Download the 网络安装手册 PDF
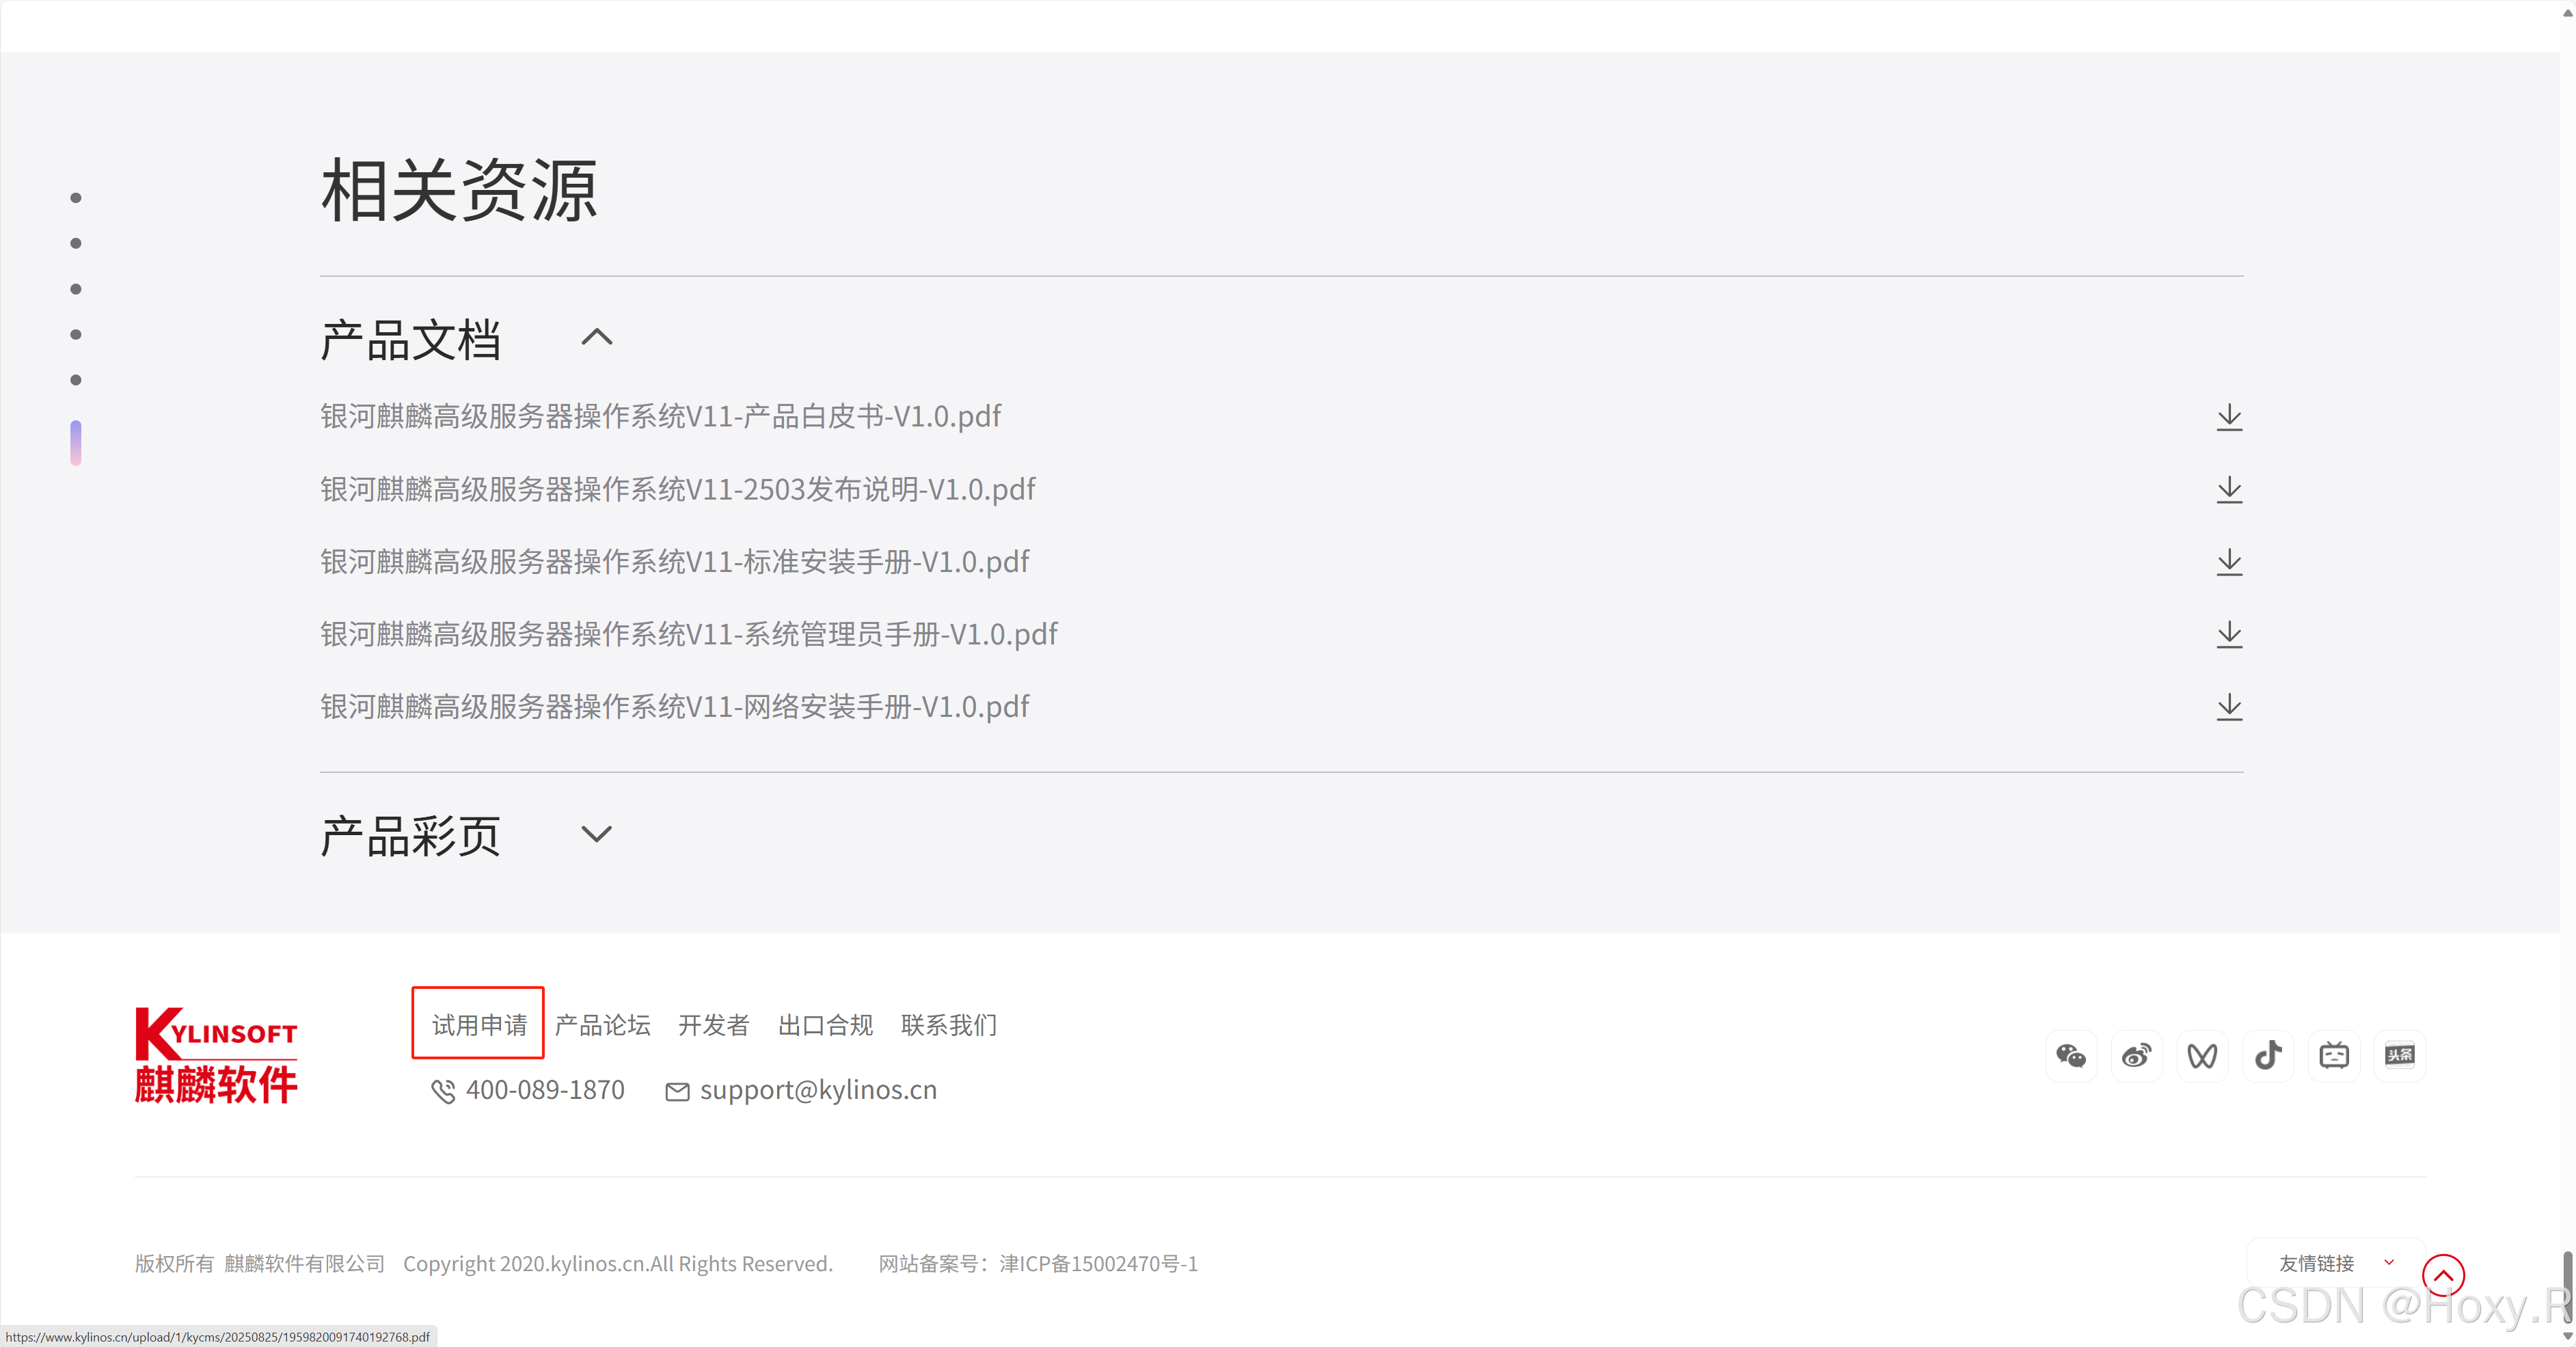This screenshot has width=2576, height=1347. 2229,707
